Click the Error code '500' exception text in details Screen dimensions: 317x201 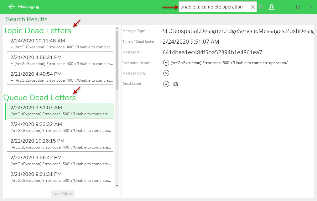point(229,63)
